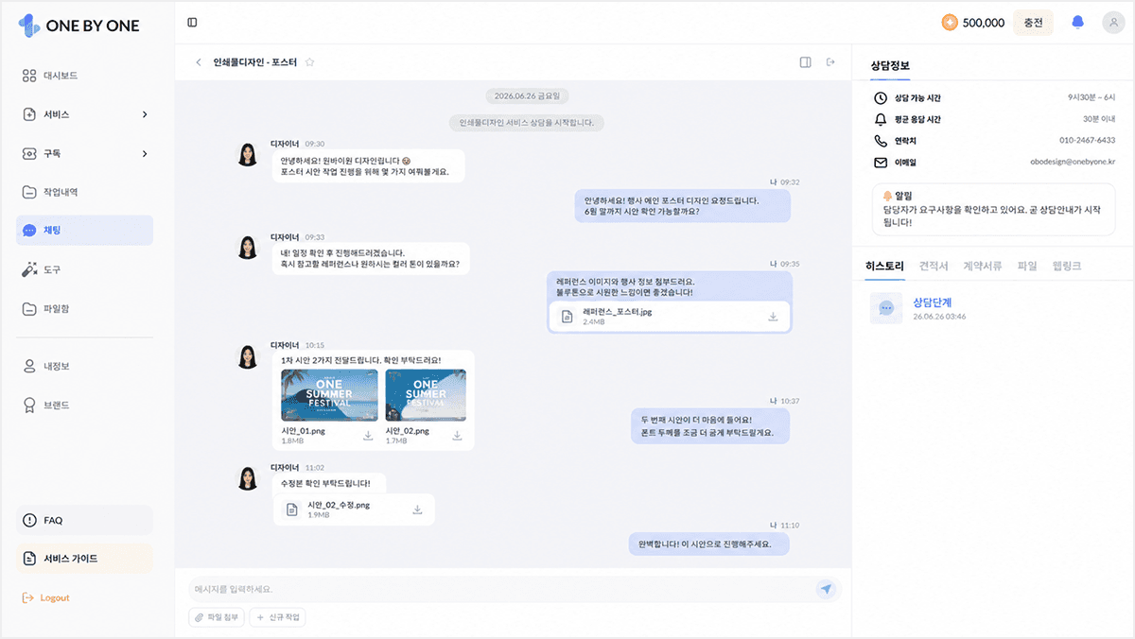Screen dimensions: 1135x639
Task: Select the 채팅 sidebar item
Action: 84,231
